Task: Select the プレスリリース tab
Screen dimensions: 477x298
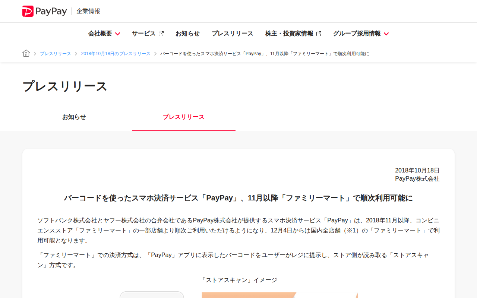Action: 184,117
